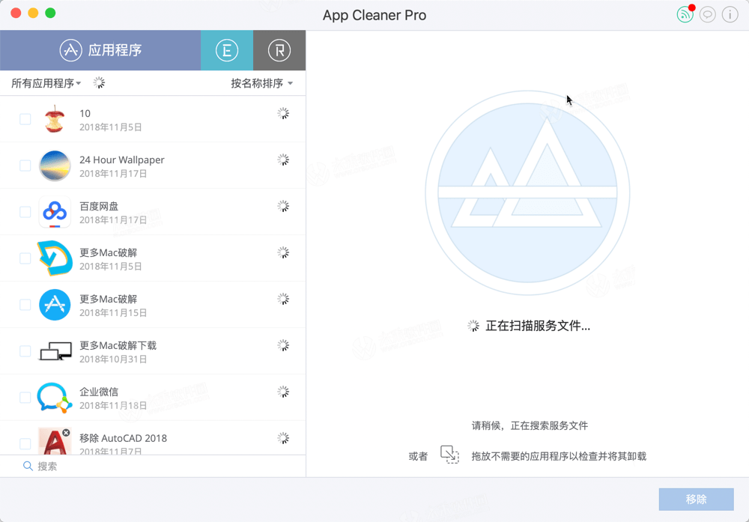Image resolution: width=749 pixels, height=522 pixels.
Task: Select the 企业微信 app name
Action: [99, 392]
